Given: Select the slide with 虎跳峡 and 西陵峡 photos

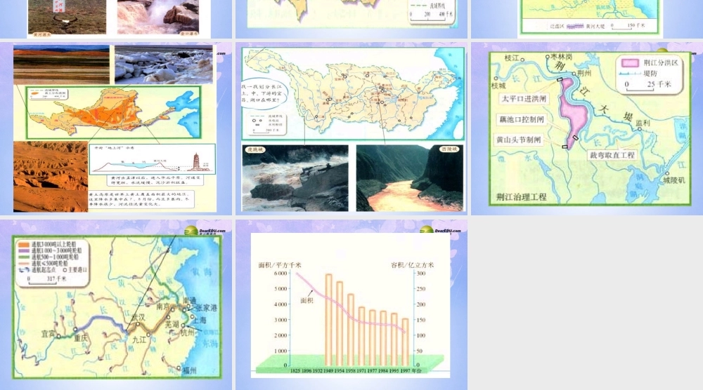Looking at the screenshot, I should (351, 129).
